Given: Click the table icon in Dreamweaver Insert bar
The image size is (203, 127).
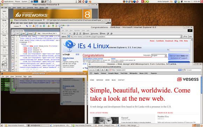Looking at the screenshot, I should tap(37, 26).
